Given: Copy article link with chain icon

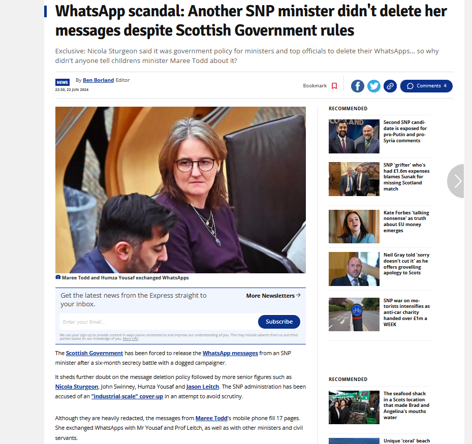Looking at the screenshot, I should click(x=390, y=86).
